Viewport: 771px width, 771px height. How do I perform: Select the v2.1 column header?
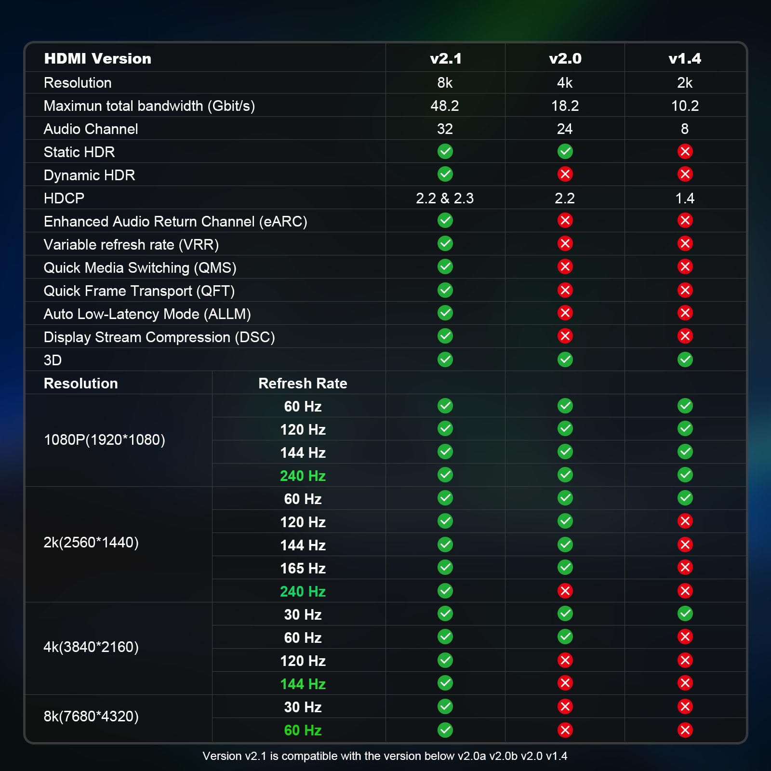tap(445, 58)
